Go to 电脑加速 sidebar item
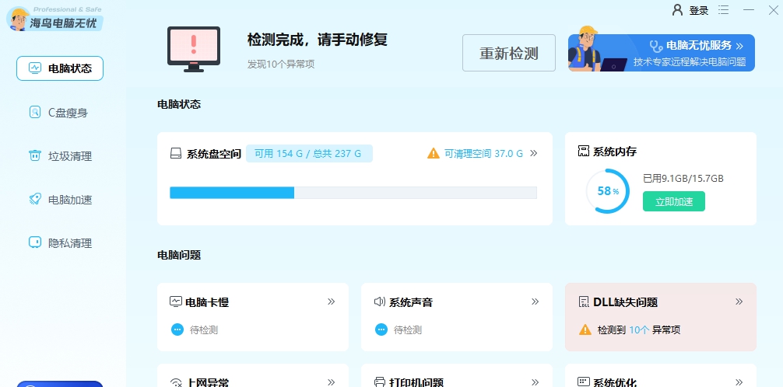This screenshot has height=387, width=783. click(60, 200)
